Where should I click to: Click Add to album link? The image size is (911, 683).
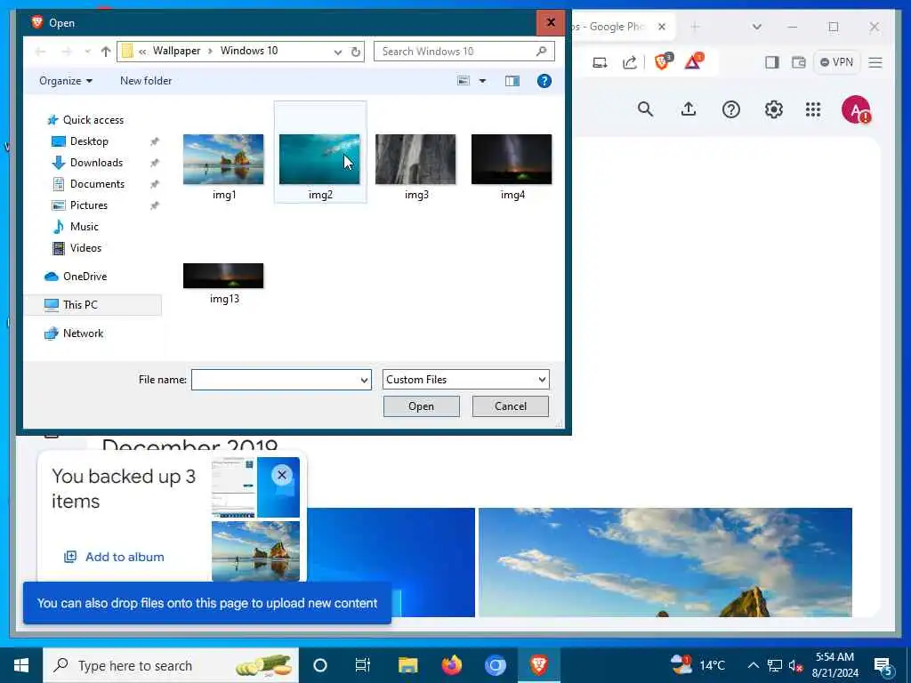(115, 557)
